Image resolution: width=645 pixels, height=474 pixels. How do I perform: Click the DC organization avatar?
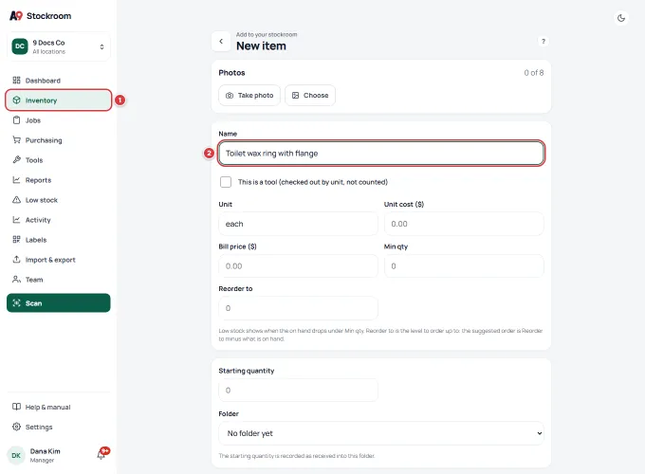pos(20,46)
